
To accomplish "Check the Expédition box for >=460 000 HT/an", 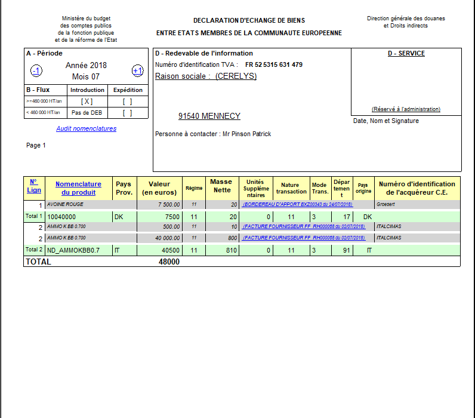I will (127, 102).
